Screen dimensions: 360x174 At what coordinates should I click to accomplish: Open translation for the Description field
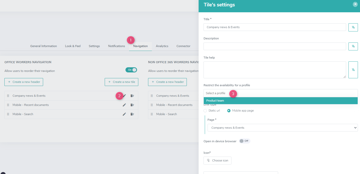353,46
